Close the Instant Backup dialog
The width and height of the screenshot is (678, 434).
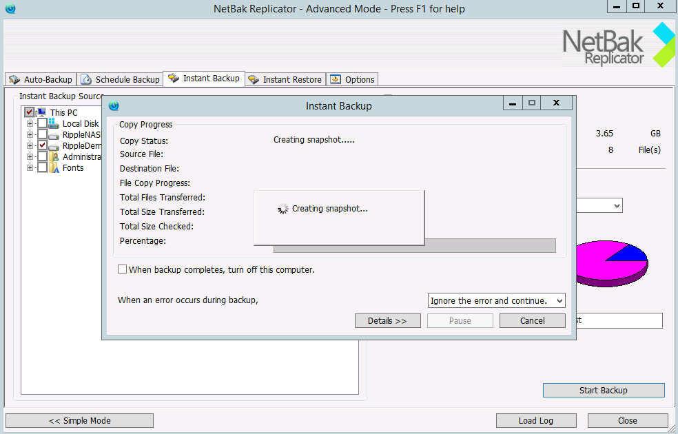point(557,103)
